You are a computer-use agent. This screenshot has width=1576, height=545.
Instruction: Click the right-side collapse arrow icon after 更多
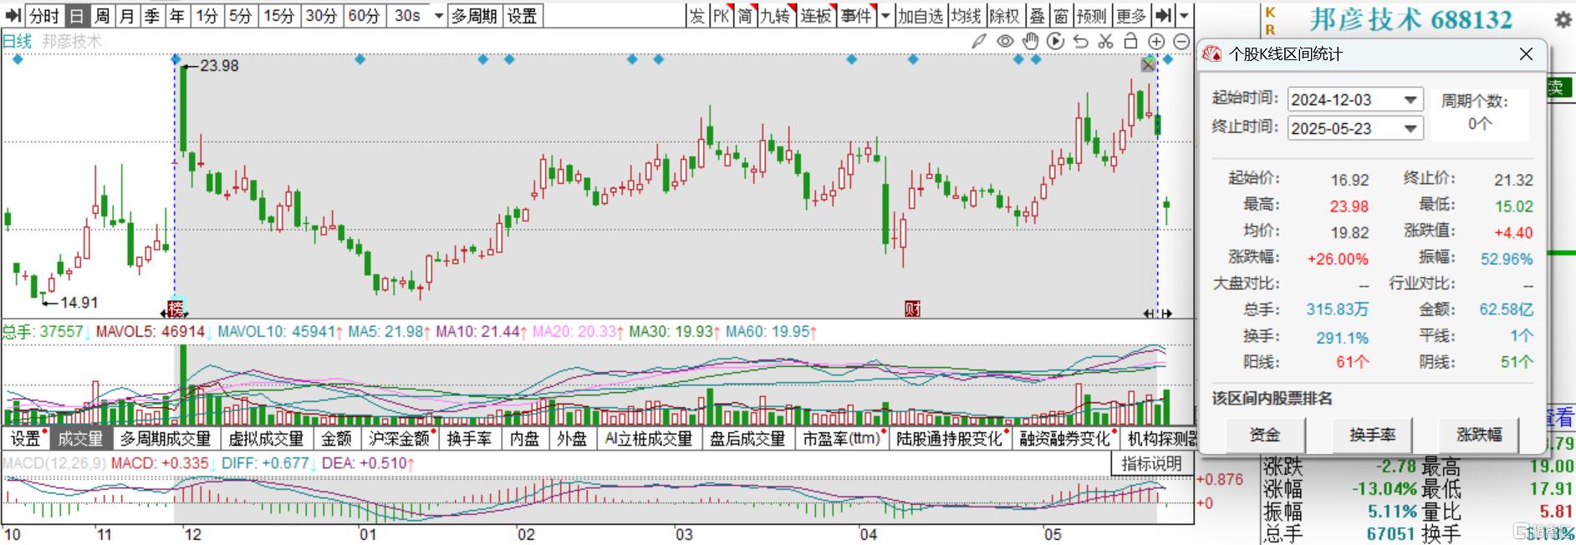[1163, 16]
